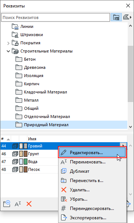The image size is (134, 223).
Task: Select the Природный Материал folder
Action: [x=64, y=125]
